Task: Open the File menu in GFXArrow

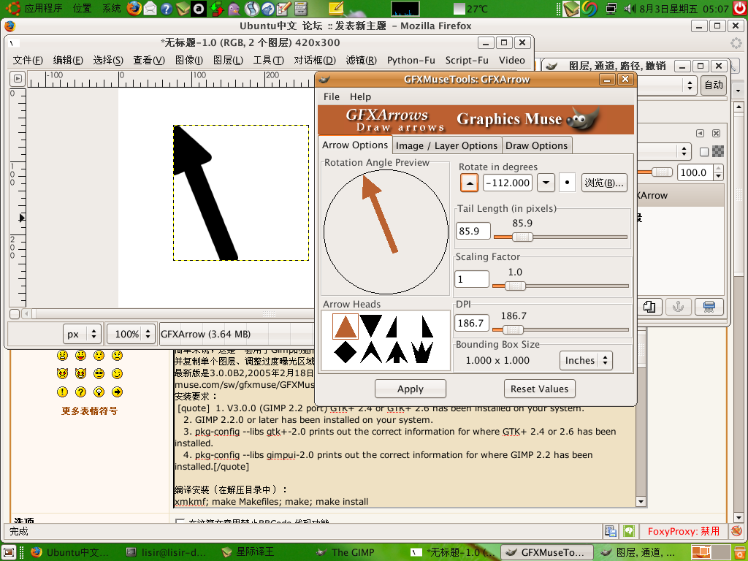Action: (x=332, y=96)
